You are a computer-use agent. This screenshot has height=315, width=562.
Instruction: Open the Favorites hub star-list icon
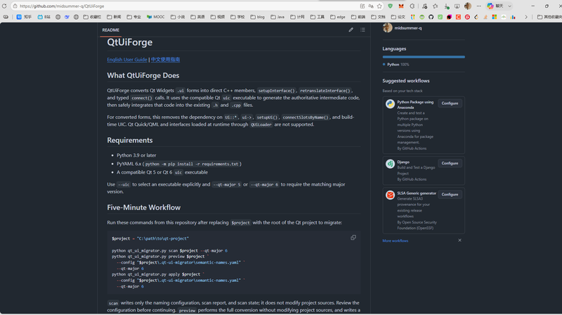pyautogui.click(x=435, y=6)
